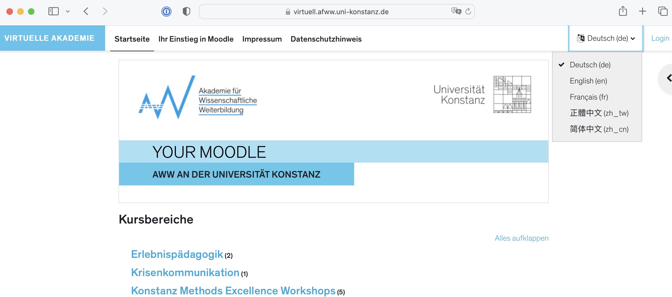Screen dimensions: 672x297
Task: Open the privacy shield report icon
Action: pyautogui.click(x=186, y=11)
